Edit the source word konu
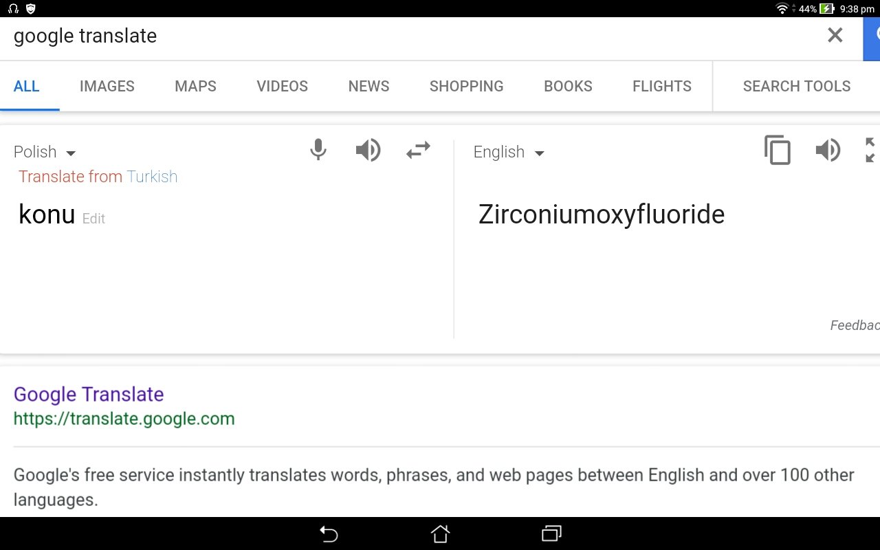Viewport: 880px width, 550px height. tap(93, 219)
